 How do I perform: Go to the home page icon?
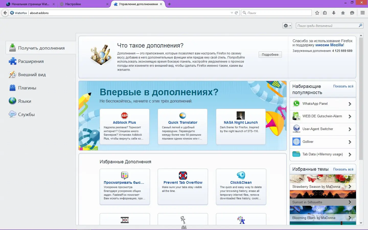point(343,13)
